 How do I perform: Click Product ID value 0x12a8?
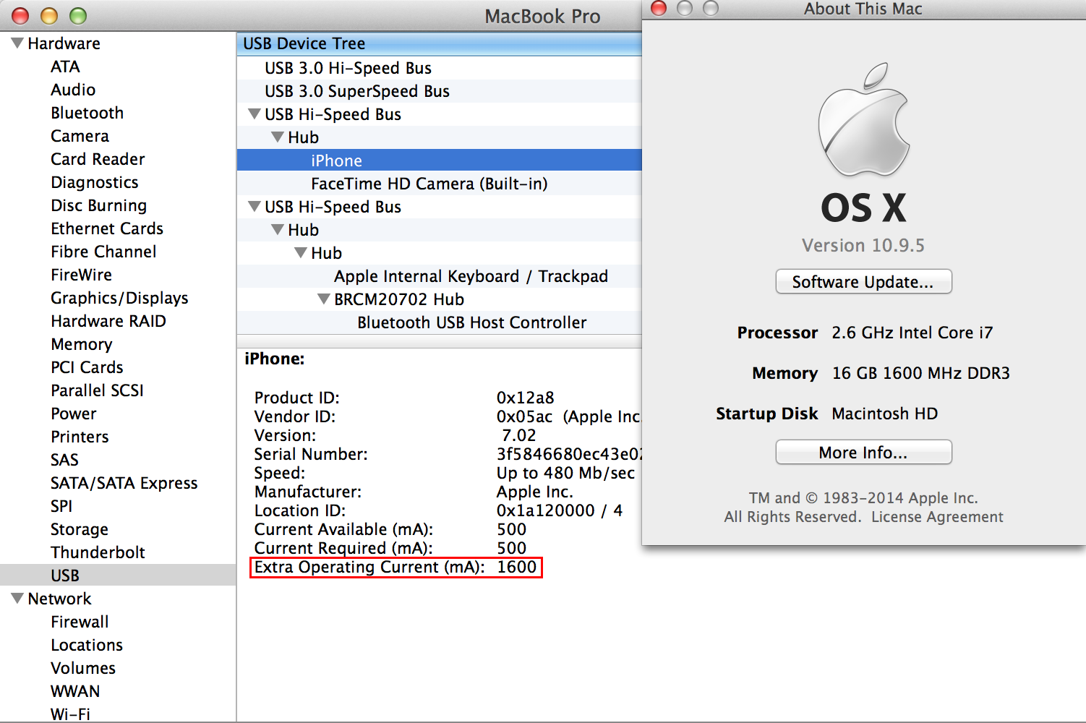click(525, 398)
